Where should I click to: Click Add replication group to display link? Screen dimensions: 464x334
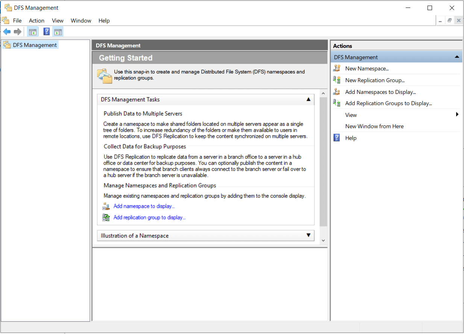click(150, 218)
